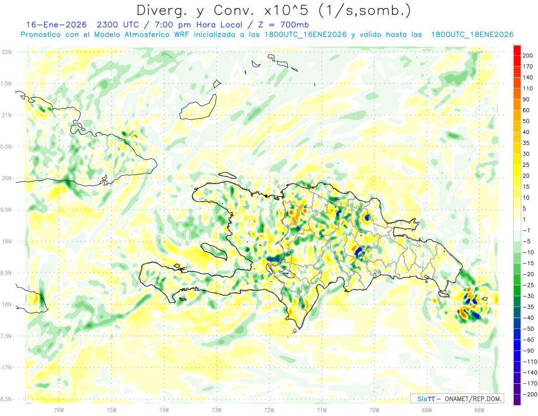Click the "ONAMET/REP.DOM." credit box
538x416 pixels.
(457, 398)
